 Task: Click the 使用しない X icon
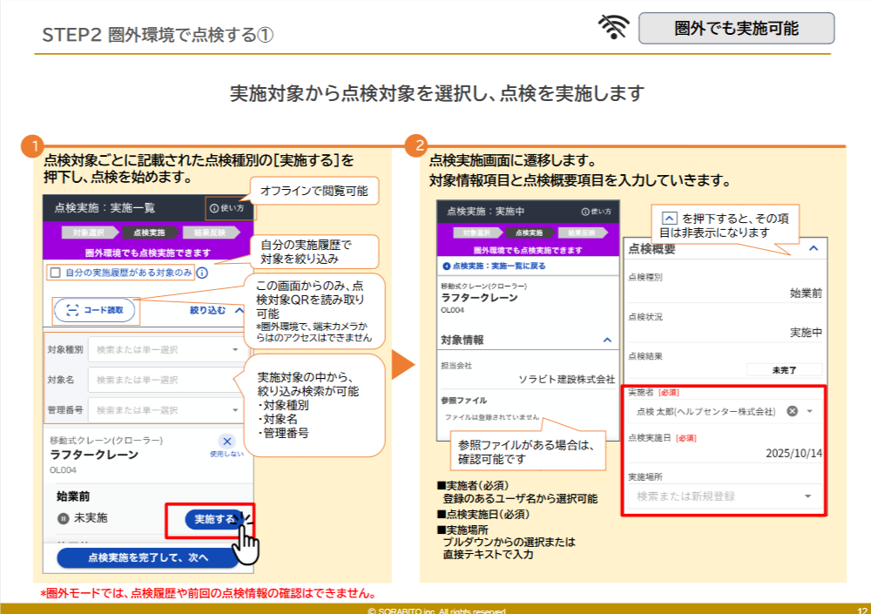point(227,442)
